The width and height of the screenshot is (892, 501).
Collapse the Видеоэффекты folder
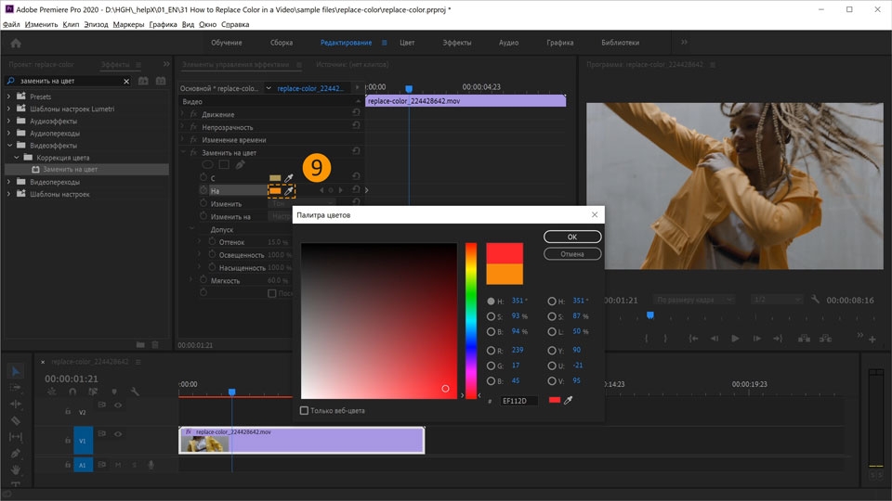coord(10,146)
